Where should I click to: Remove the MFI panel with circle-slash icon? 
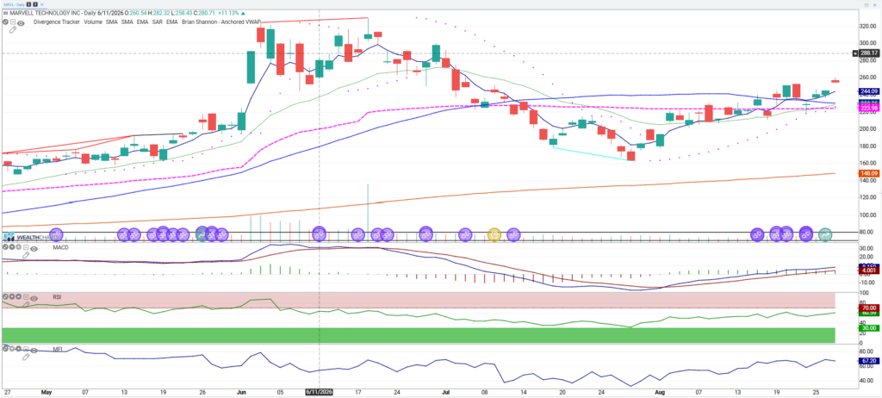pos(5,348)
